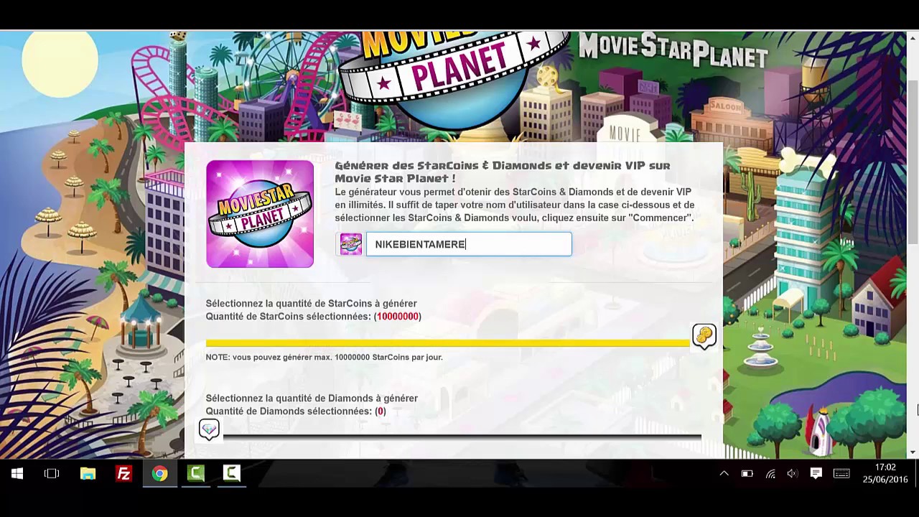Click the 10000000 selected StarCoins value
The image size is (919, 517).
(x=398, y=317)
